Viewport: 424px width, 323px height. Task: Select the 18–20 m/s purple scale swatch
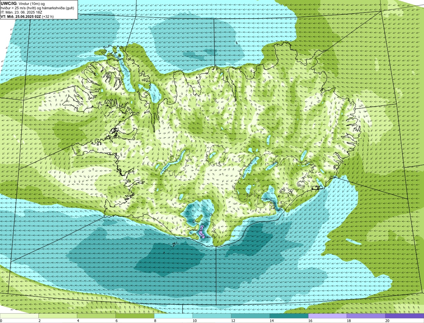tap(366, 316)
